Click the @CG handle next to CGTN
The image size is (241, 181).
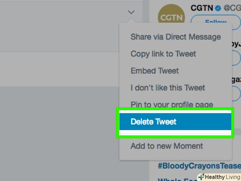[232, 8]
